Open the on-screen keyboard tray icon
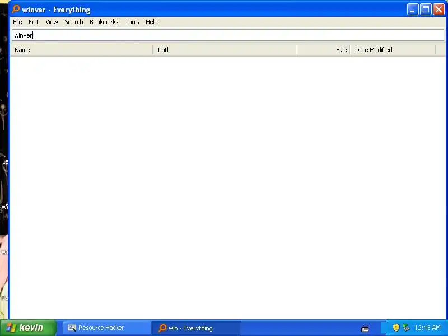This screenshot has height=336, width=448. (x=365, y=328)
